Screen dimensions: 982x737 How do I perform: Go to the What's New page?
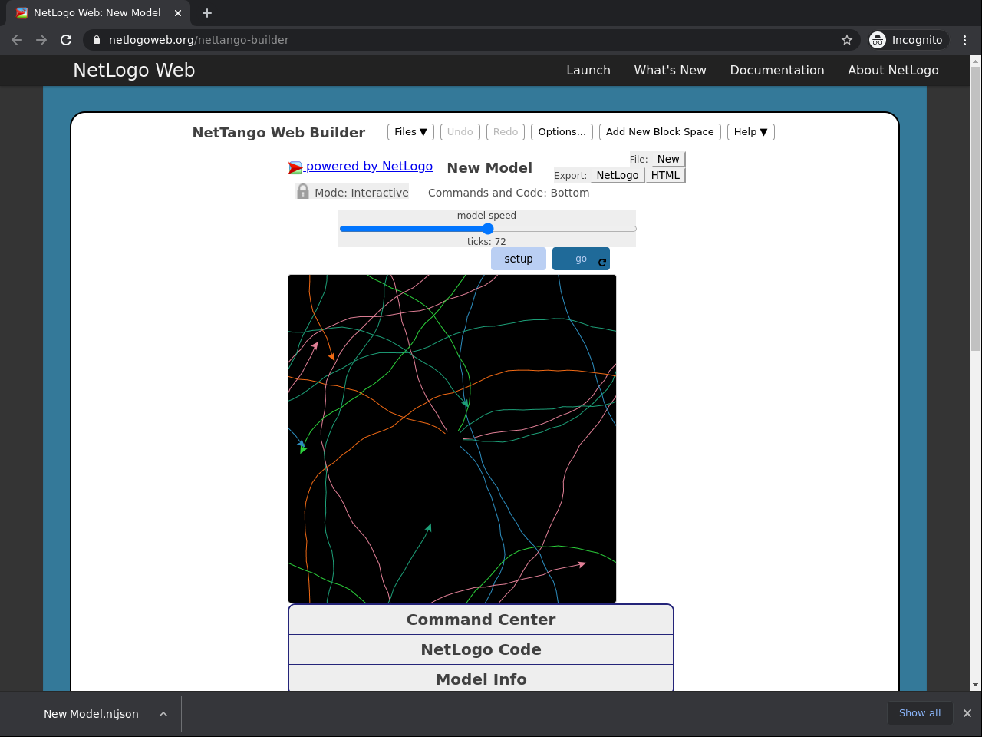click(670, 70)
